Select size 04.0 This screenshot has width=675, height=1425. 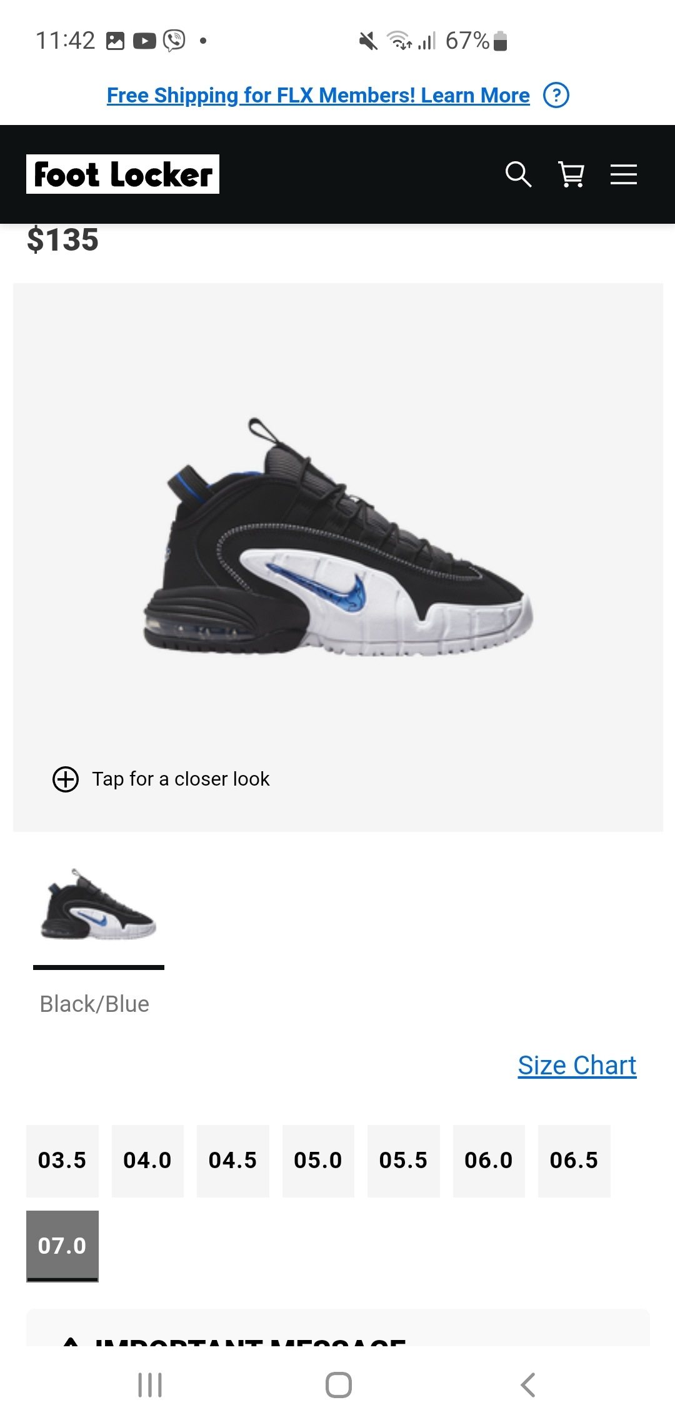click(x=147, y=1161)
